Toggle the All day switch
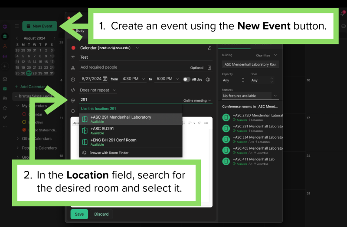 187,80
